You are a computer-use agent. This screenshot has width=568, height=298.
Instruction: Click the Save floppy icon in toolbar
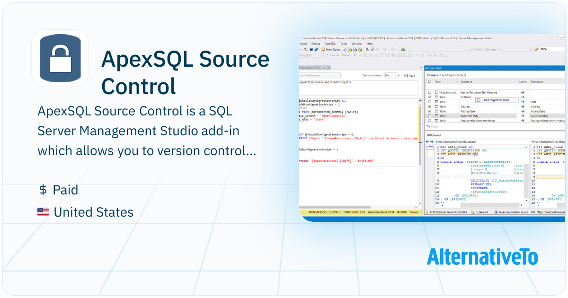point(311,50)
